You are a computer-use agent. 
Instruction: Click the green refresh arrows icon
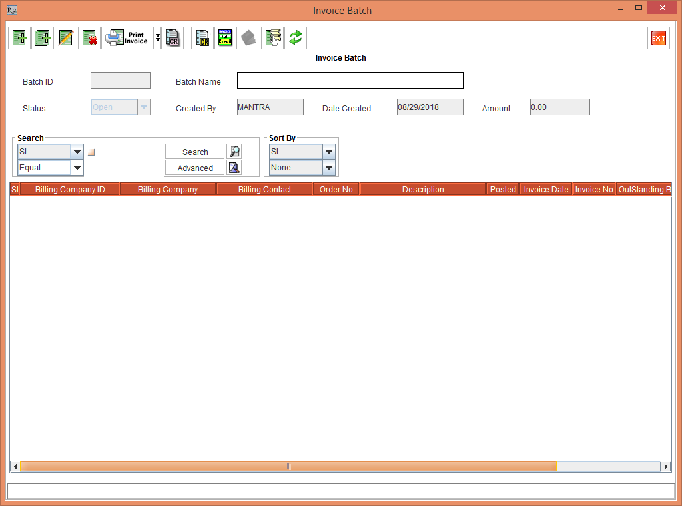point(295,38)
